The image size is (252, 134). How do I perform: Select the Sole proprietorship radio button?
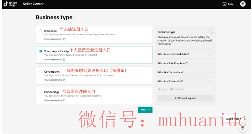[x=41, y=51]
